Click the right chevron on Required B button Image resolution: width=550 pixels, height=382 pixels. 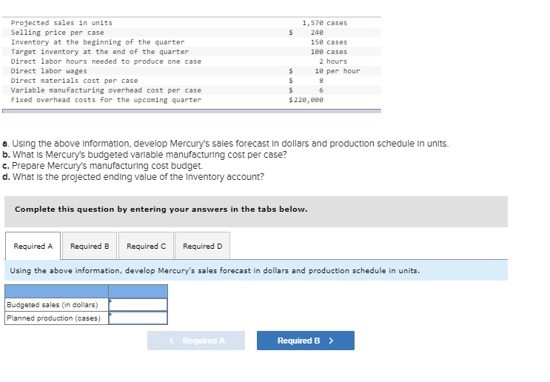tap(331, 341)
